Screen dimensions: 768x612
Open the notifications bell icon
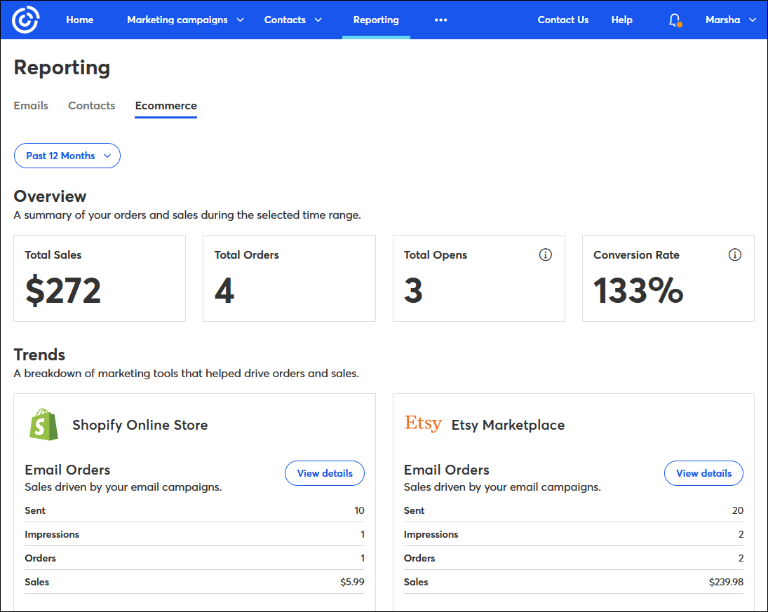pos(675,20)
